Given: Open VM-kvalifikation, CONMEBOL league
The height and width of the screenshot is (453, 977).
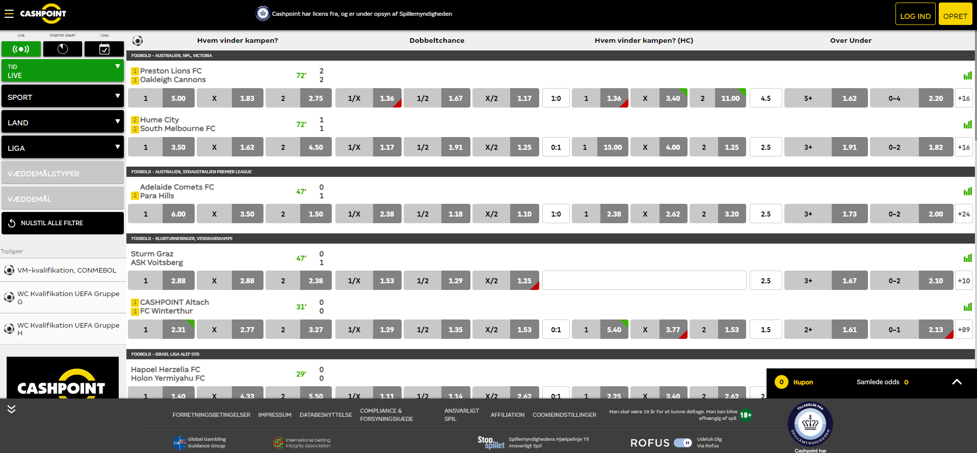Looking at the screenshot, I should 67,270.
